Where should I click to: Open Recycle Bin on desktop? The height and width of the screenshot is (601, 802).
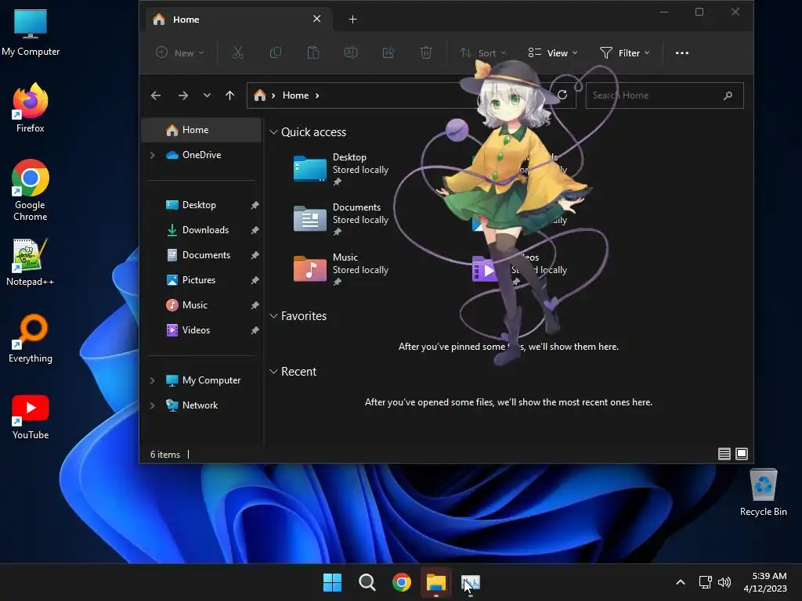763,493
